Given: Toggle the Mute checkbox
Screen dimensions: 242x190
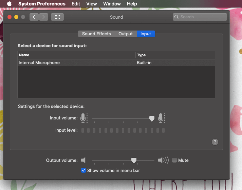Looking at the screenshot, I should (174, 160).
